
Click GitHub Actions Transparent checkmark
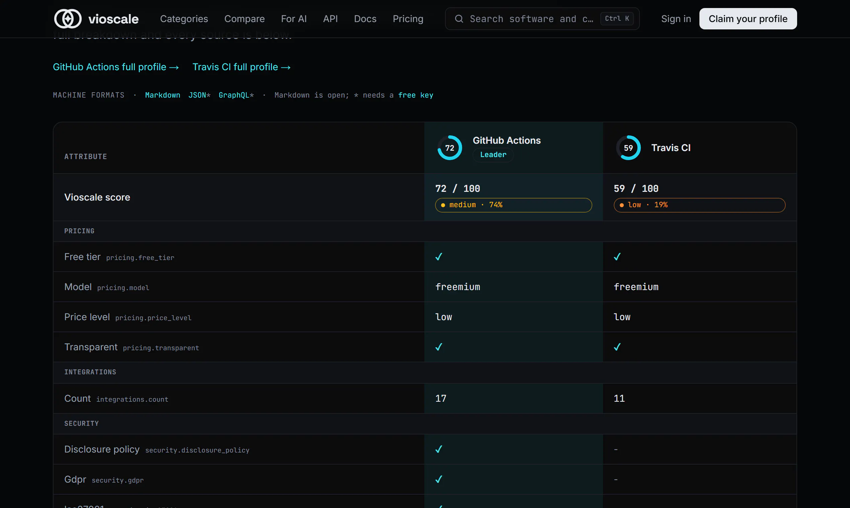tap(439, 347)
